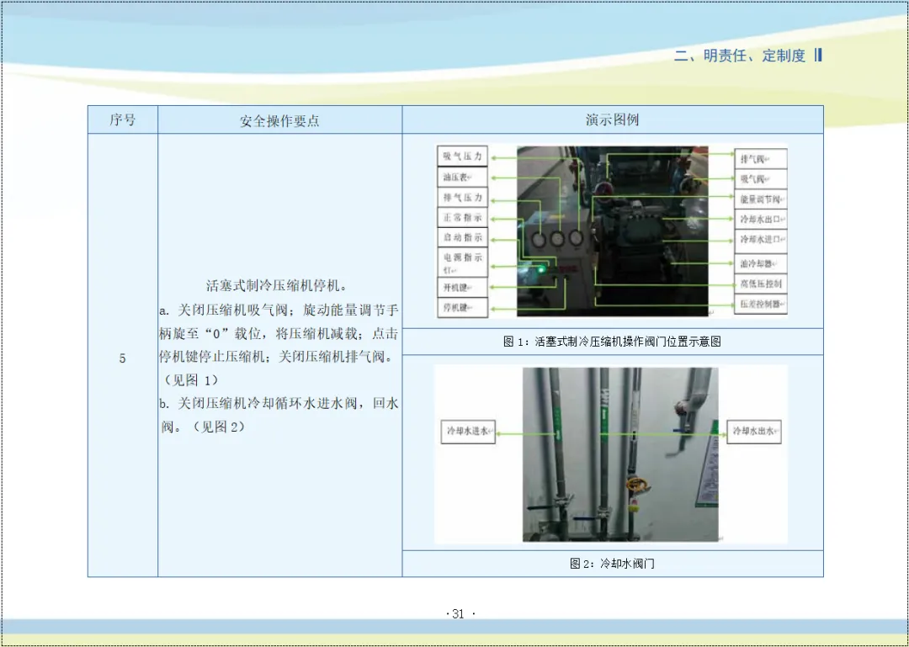
Task: Click the header text 二、明责任、定制度
Action: tap(741, 56)
